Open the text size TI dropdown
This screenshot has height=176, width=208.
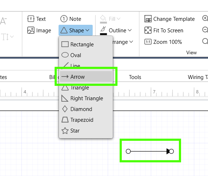coord(7,37)
